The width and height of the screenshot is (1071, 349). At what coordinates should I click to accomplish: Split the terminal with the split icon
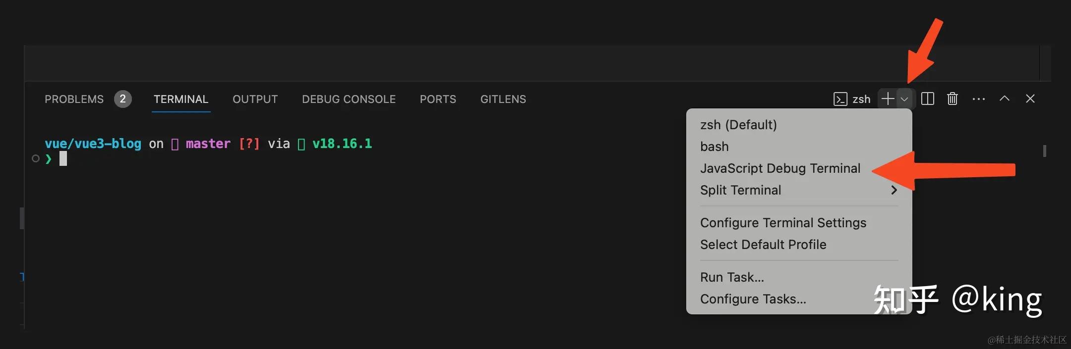(927, 99)
